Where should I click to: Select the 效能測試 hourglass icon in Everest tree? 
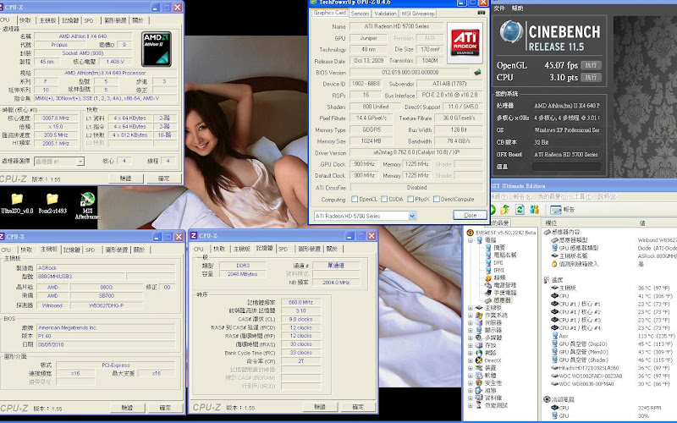pos(479,405)
